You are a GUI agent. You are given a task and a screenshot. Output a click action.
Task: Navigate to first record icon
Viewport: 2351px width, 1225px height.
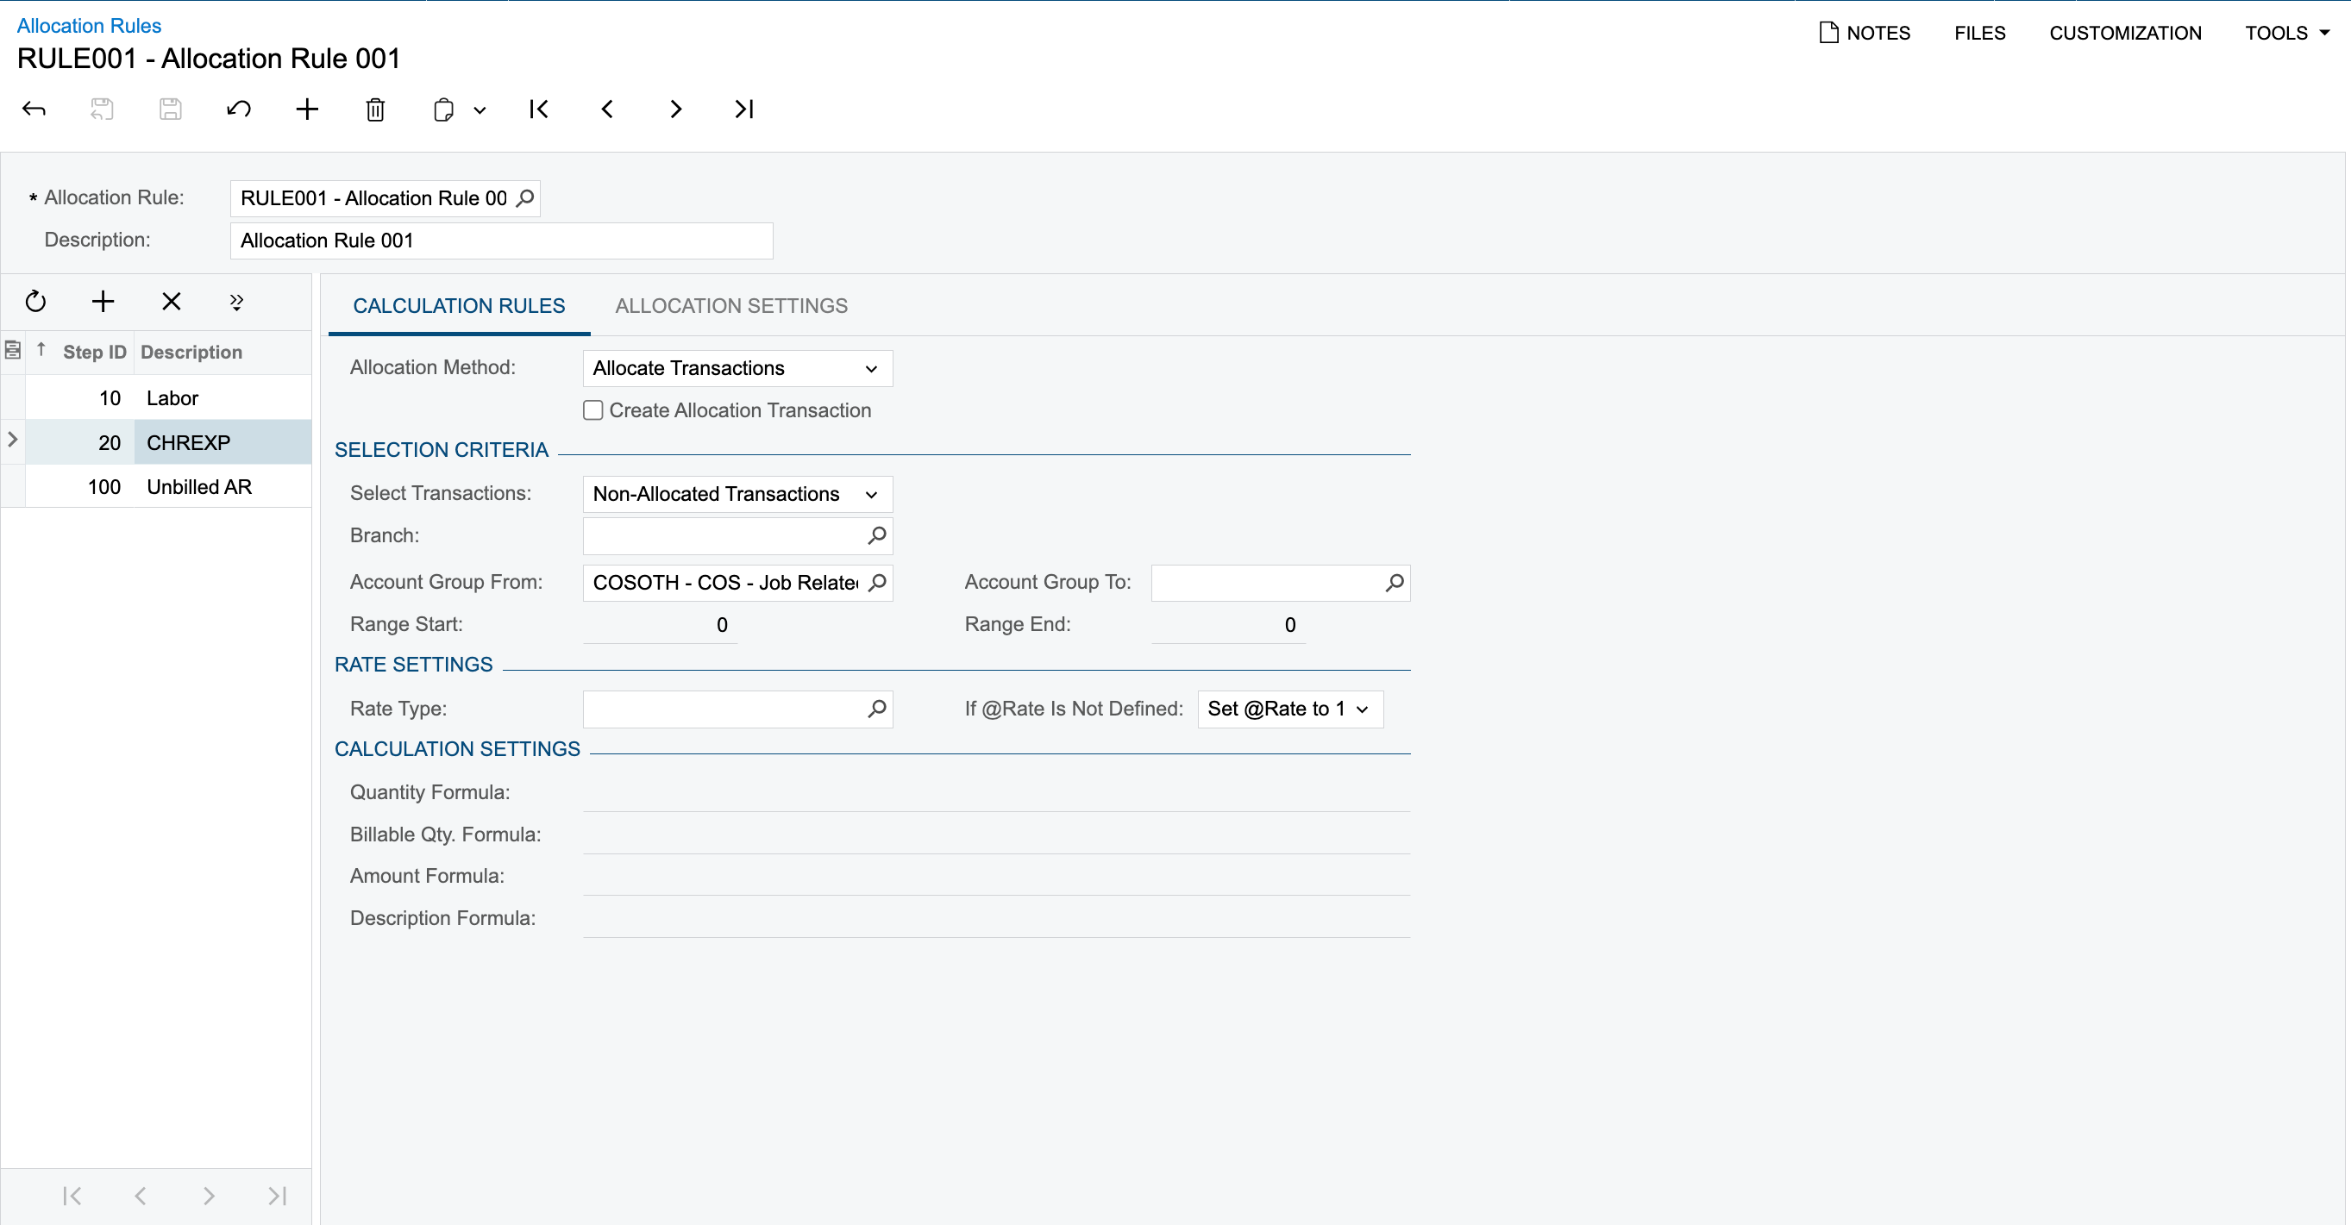(538, 109)
